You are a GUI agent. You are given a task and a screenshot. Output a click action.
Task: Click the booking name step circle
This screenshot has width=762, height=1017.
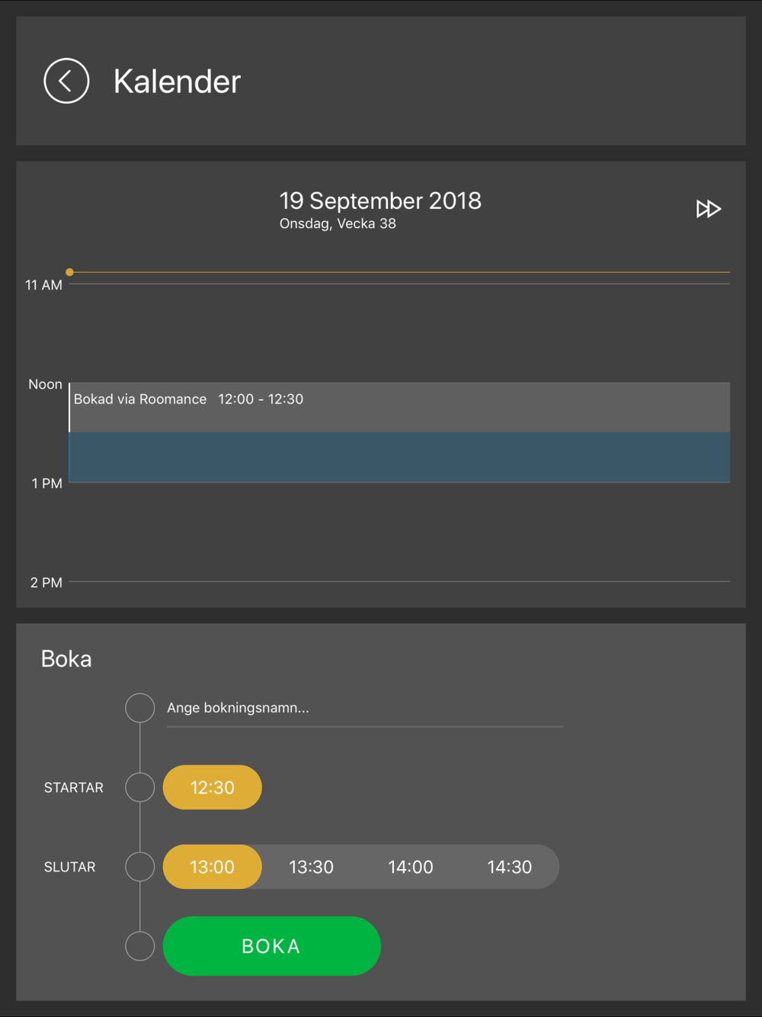(140, 708)
